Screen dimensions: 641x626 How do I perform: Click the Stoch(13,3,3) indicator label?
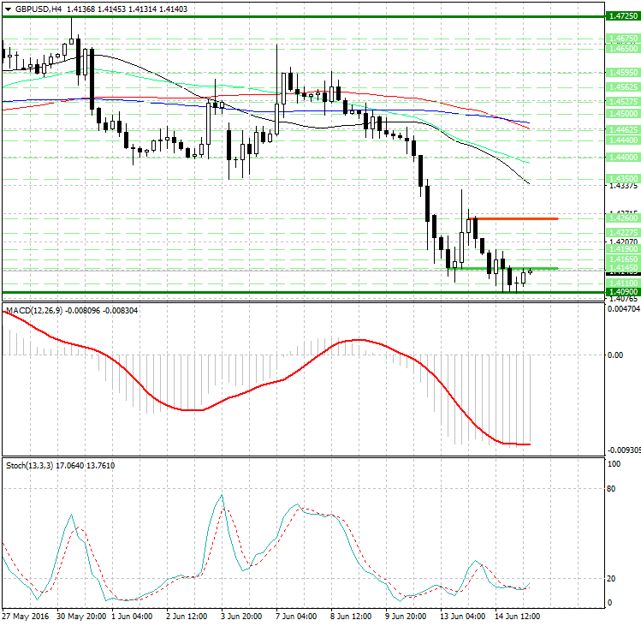coord(31,465)
